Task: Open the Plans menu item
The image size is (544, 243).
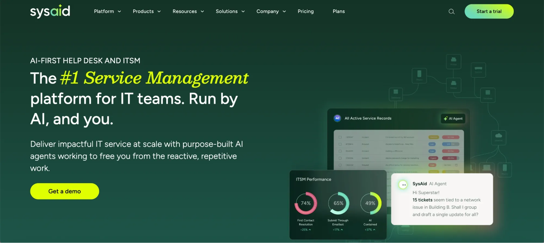Action: pos(339,11)
